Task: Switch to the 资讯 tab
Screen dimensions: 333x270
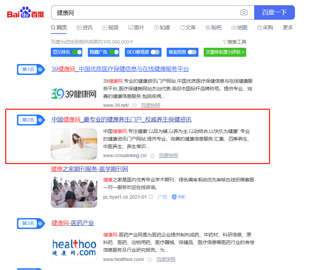Action: point(84,28)
